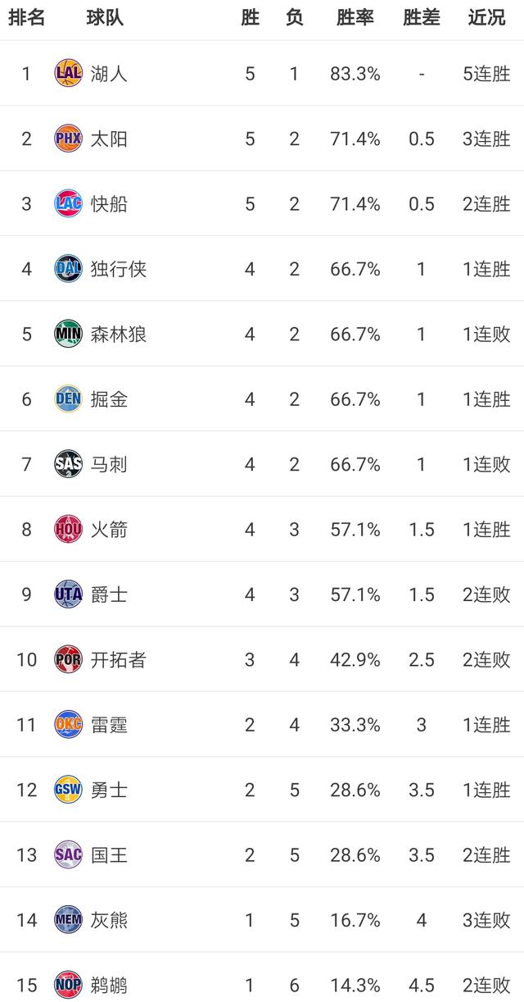Open the 国王 team name link
The width and height of the screenshot is (524, 1002).
(x=109, y=855)
